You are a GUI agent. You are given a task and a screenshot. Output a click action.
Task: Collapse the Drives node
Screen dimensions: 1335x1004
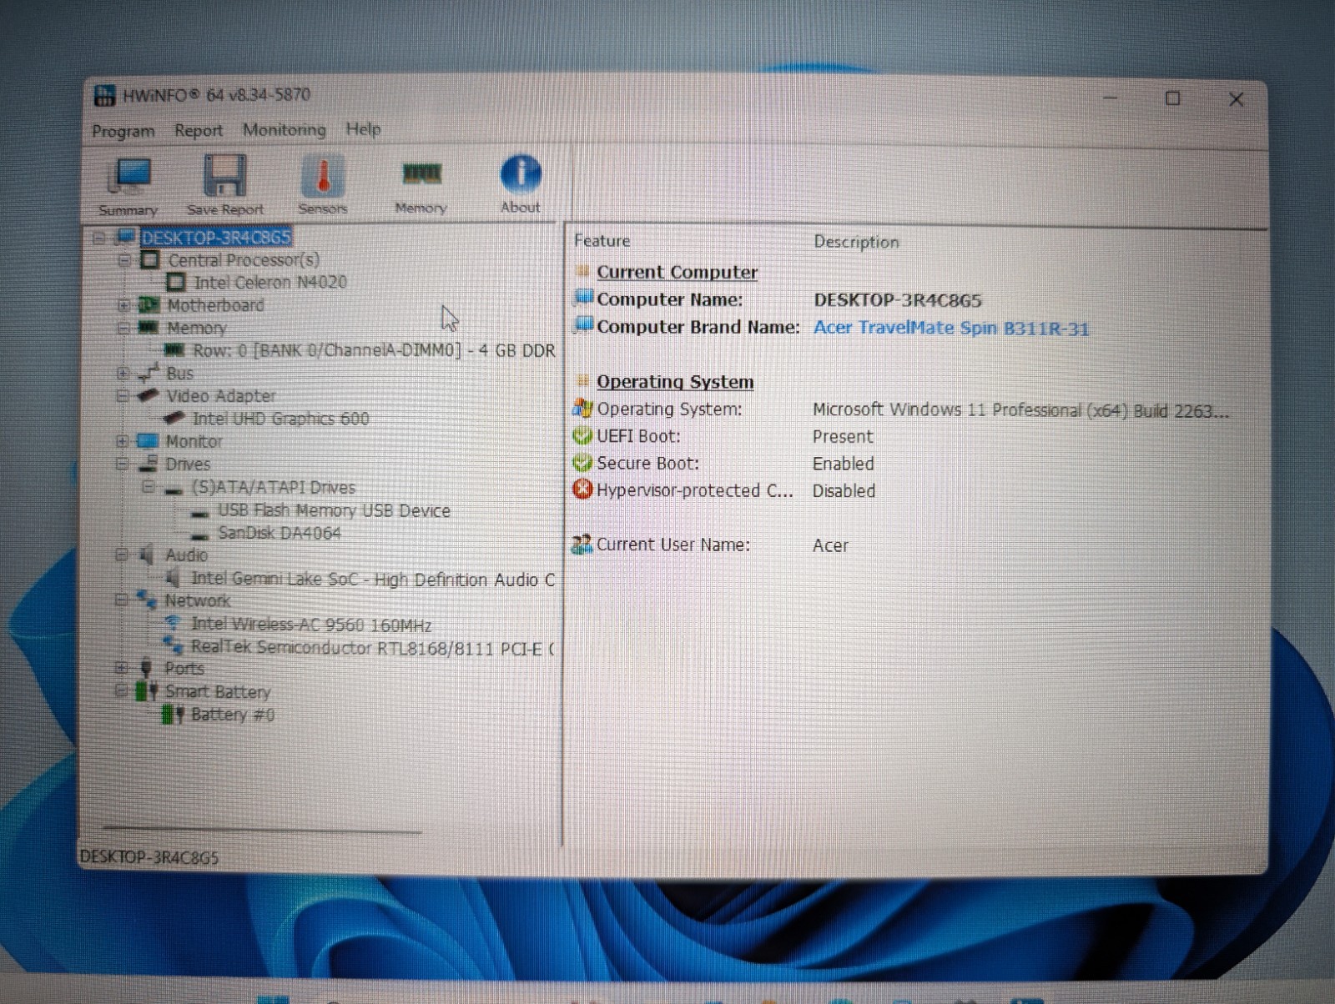click(x=122, y=464)
